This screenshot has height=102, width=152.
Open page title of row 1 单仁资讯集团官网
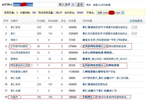click(x=106, y=27)
